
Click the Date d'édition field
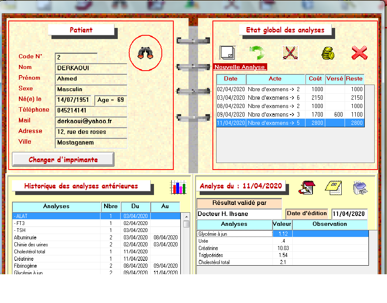pos(349,213)
